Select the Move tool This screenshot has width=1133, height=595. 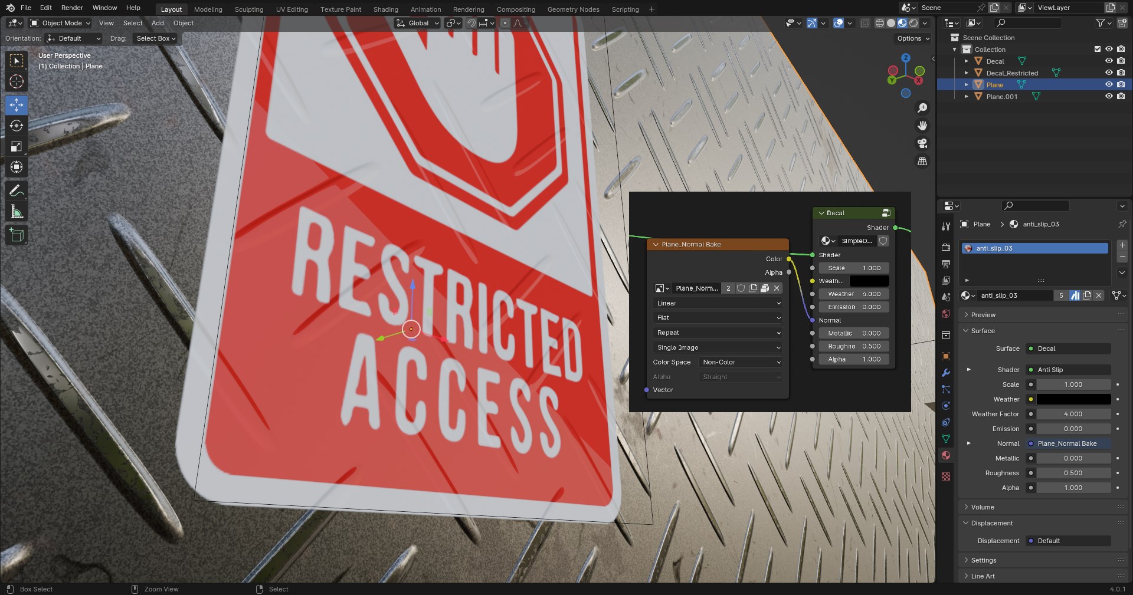[16, 105]
